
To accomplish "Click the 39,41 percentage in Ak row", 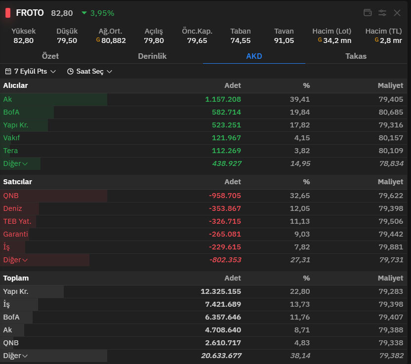I will tap(299, 100).
